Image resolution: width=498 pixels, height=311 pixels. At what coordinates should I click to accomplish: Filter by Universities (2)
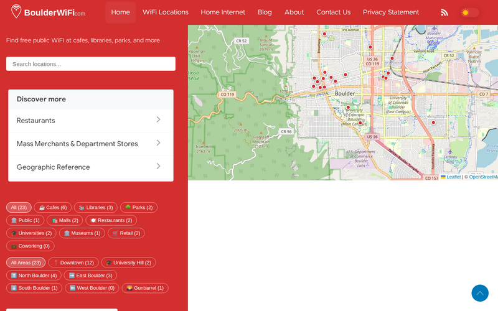coord(31,233)
